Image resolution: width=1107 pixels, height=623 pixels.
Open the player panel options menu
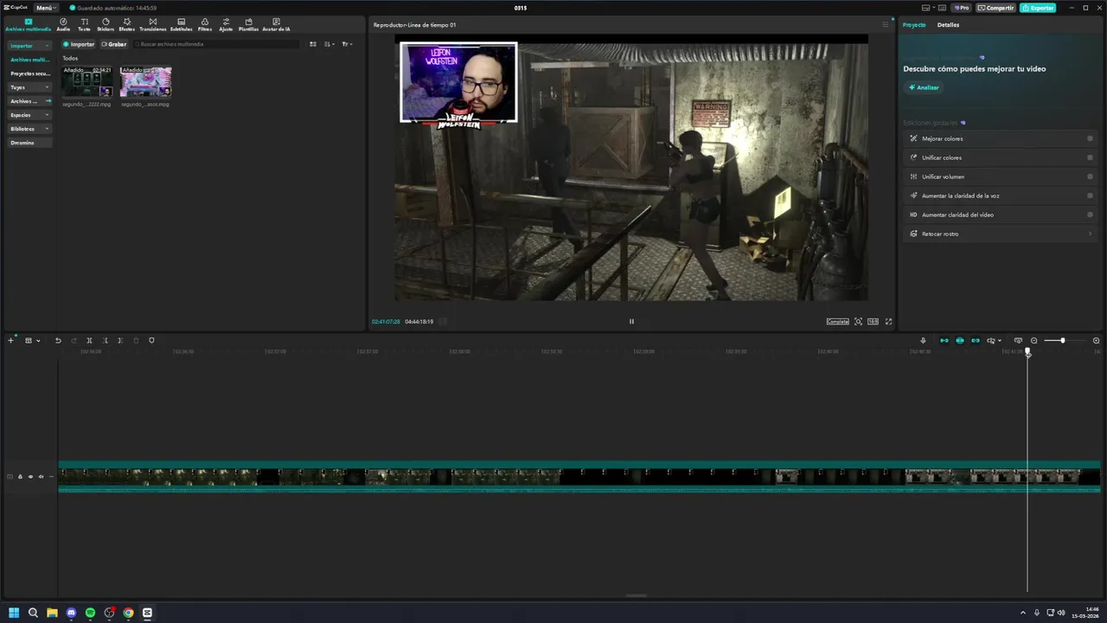point(885,25)
